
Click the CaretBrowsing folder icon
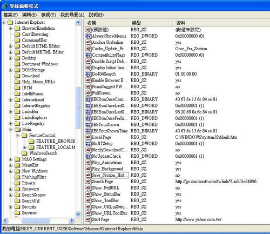(17, 34)
